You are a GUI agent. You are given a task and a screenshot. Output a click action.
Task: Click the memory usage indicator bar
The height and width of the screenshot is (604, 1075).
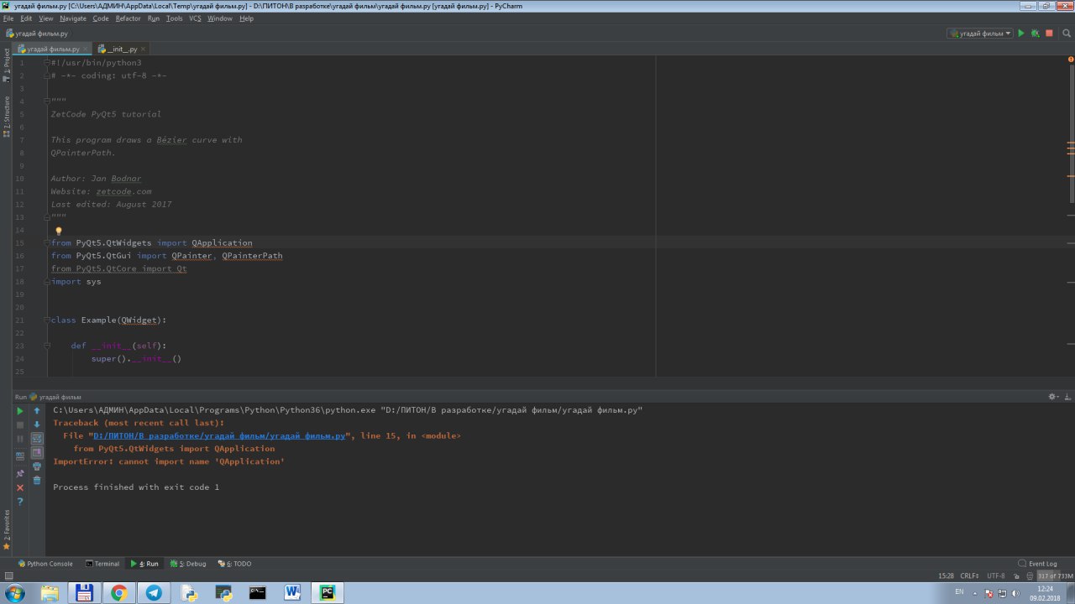point(1055,576)
